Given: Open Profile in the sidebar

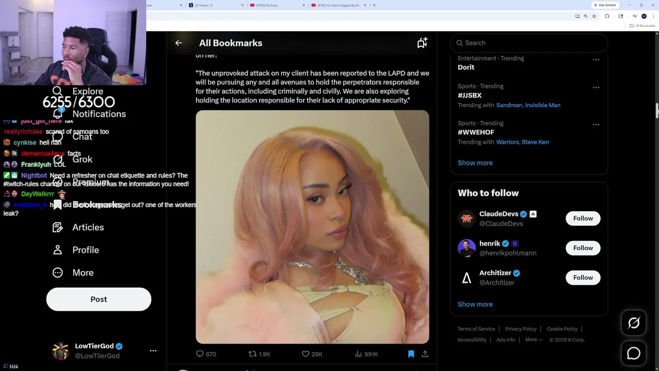Looking at the screenshot, I should [x=85, y=250].
